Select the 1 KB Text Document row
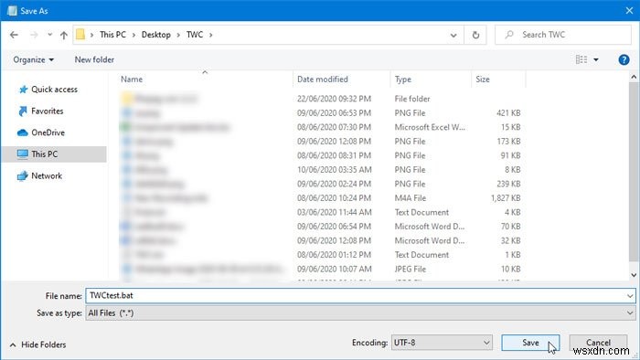Image resolution: width=640 pixels, height=360 pixels. pos(322,255)
